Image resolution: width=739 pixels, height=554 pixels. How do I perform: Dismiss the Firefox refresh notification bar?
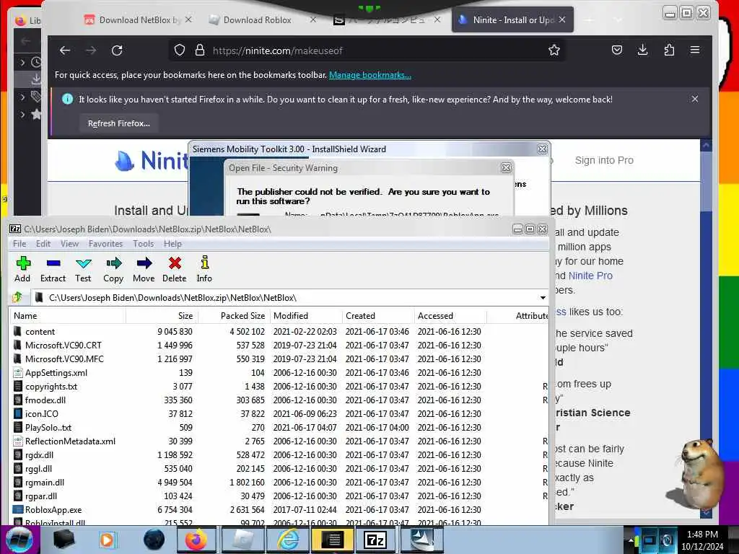click(695, 99)
